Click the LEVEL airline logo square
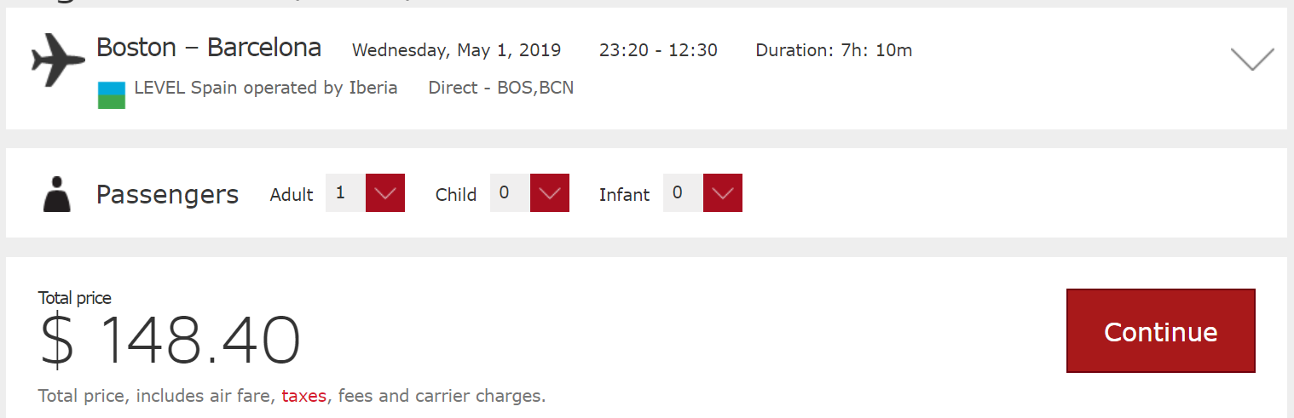1294x418 pixels. click(x=112, y=95)
